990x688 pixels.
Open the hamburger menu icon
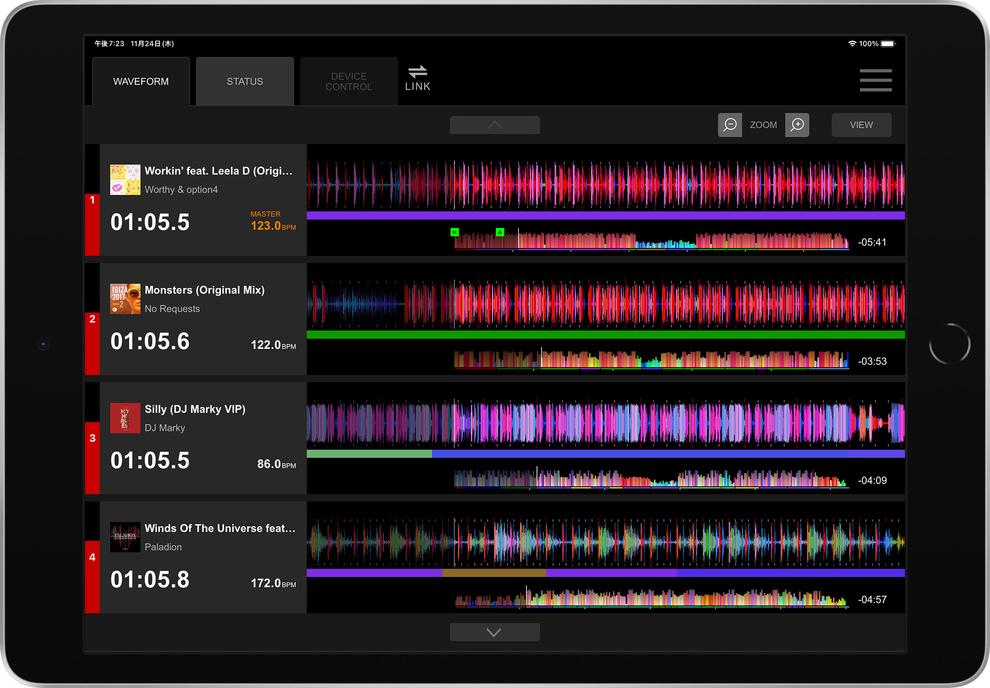coord(875,80)
